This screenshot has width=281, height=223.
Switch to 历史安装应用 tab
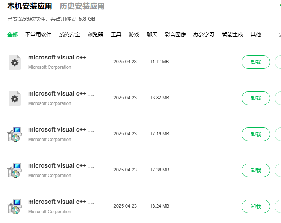82,6
